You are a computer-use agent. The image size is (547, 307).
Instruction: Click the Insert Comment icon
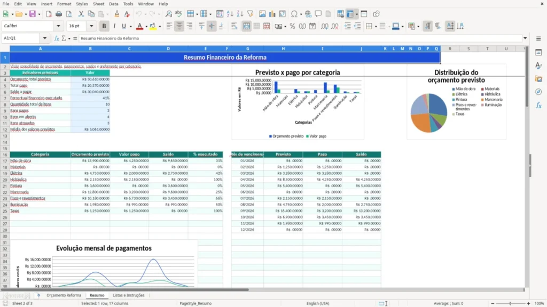click(x=318, y=14)
